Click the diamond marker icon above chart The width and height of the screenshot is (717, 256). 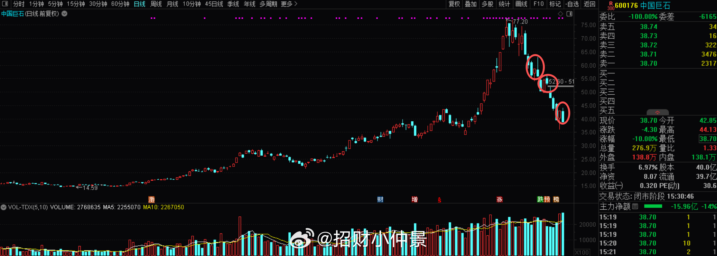click(560, 14)
